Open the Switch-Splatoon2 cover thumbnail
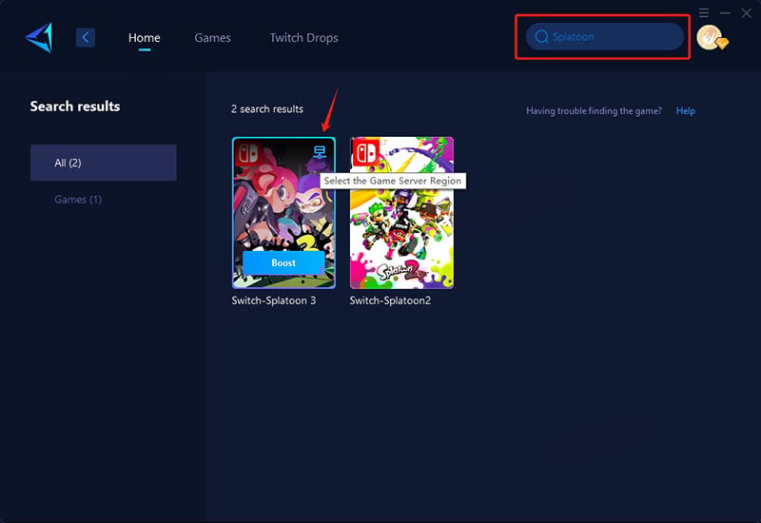Viewport: 761px width, 523px height. click(401, 212)
